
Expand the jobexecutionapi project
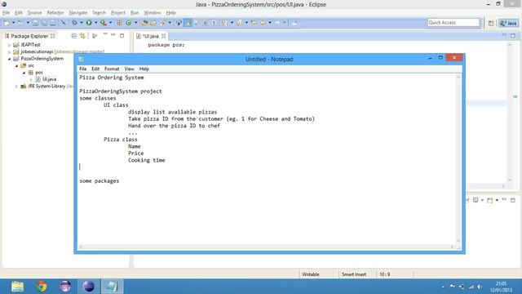pos(9,51)
